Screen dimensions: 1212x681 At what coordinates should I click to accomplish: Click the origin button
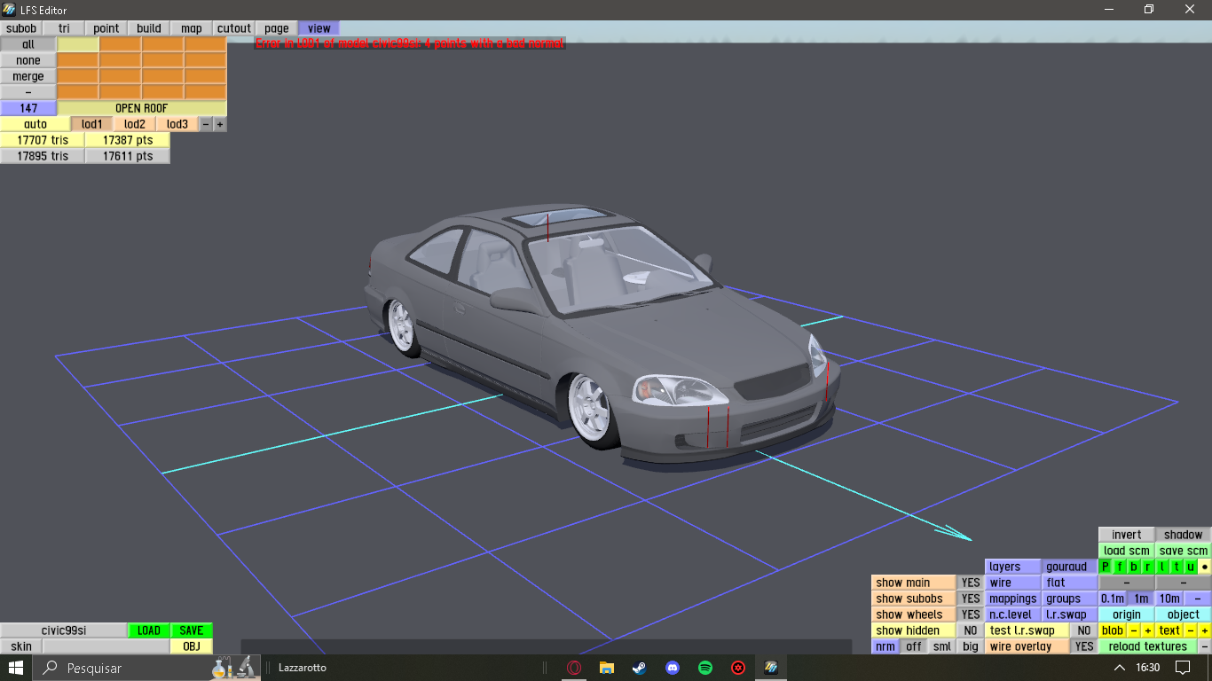[x=1127, y=614]
